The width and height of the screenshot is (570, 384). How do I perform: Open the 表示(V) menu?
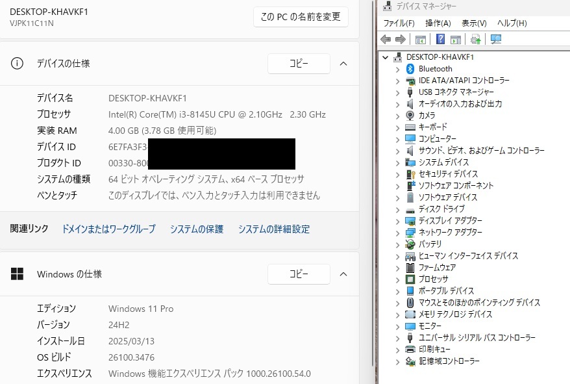(x=474, y=23)
